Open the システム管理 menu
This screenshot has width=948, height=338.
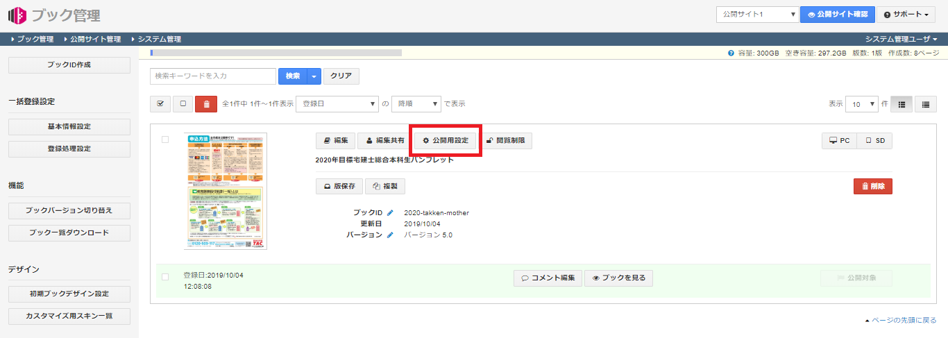pos(159,40)
